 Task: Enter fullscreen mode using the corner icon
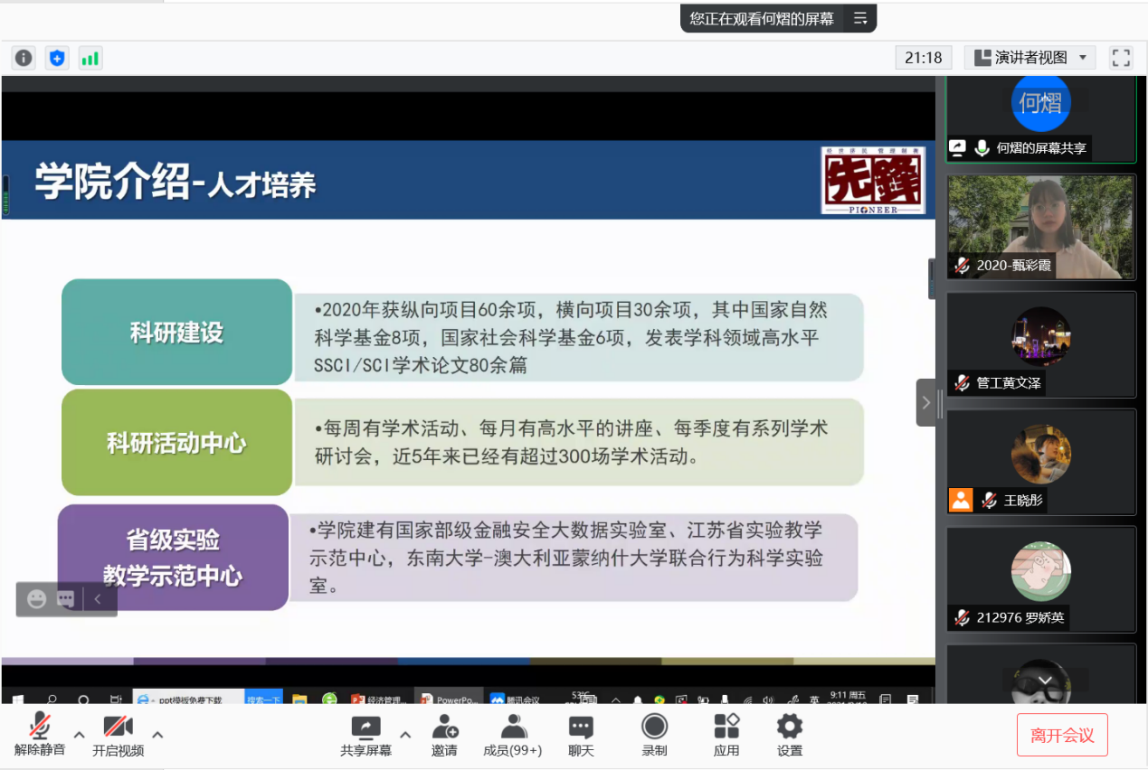[x=1121, y=58]
